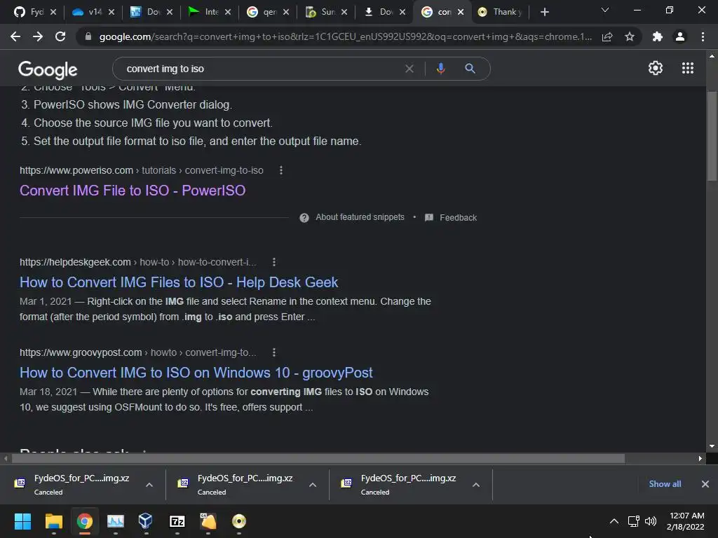Click the vertical page scrollbar thumb
Image resolution: width=718 pixels, height=538 pixels.
712,137
